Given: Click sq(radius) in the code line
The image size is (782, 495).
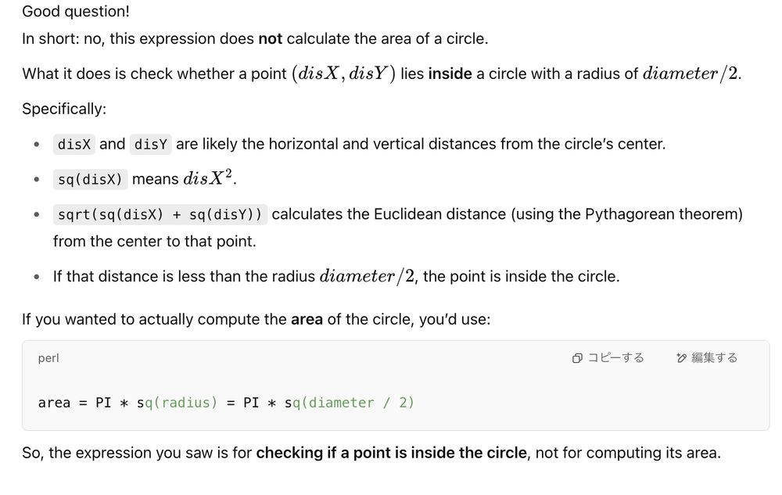Looking at the screenshot, I should [177, 402].
